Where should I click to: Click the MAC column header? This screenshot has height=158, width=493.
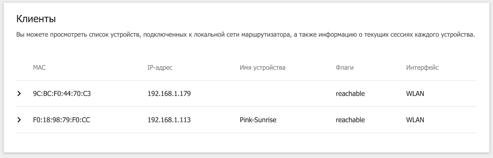coord(39,67)
